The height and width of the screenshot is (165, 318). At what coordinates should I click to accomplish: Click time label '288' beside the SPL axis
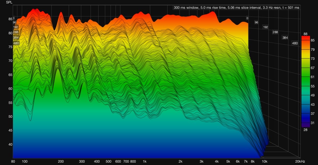point(16,32)
